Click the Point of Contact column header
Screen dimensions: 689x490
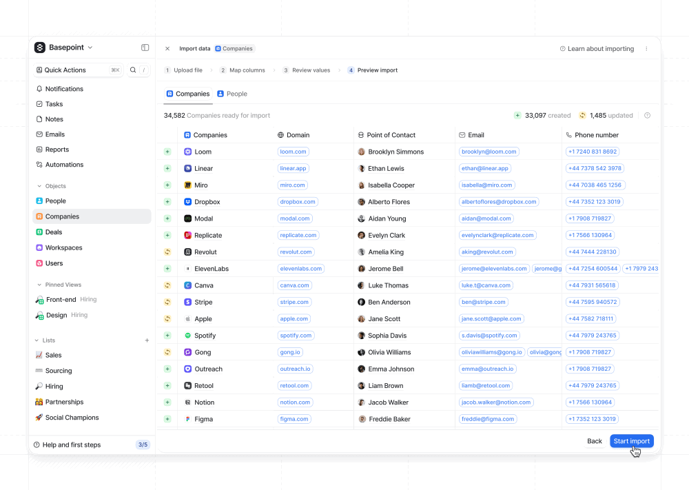tap(387, 135)
